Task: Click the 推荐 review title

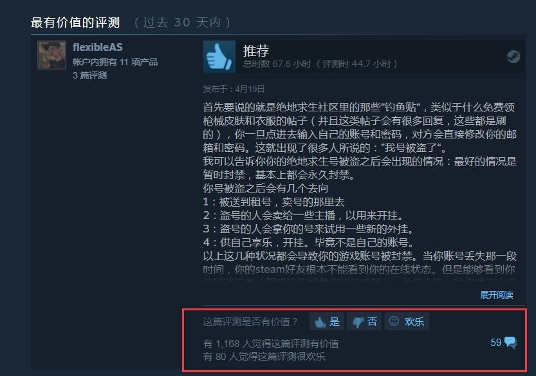Action: (255, 51)
